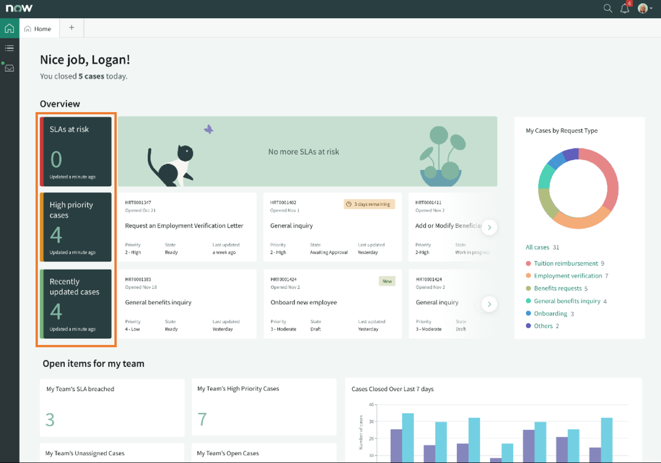Open the HRT0001402 General inquiry card

(x=332, y=227)
